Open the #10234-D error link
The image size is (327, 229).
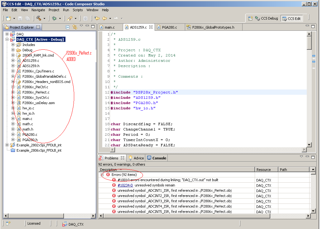(125, 185)
